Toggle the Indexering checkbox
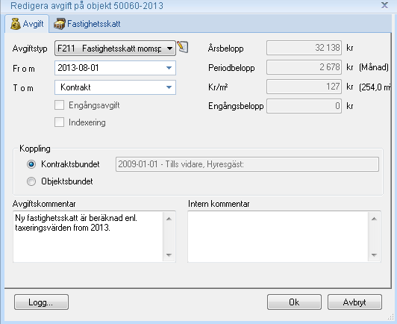This screenshot has width=397, height=324. [x=59, y=122]
